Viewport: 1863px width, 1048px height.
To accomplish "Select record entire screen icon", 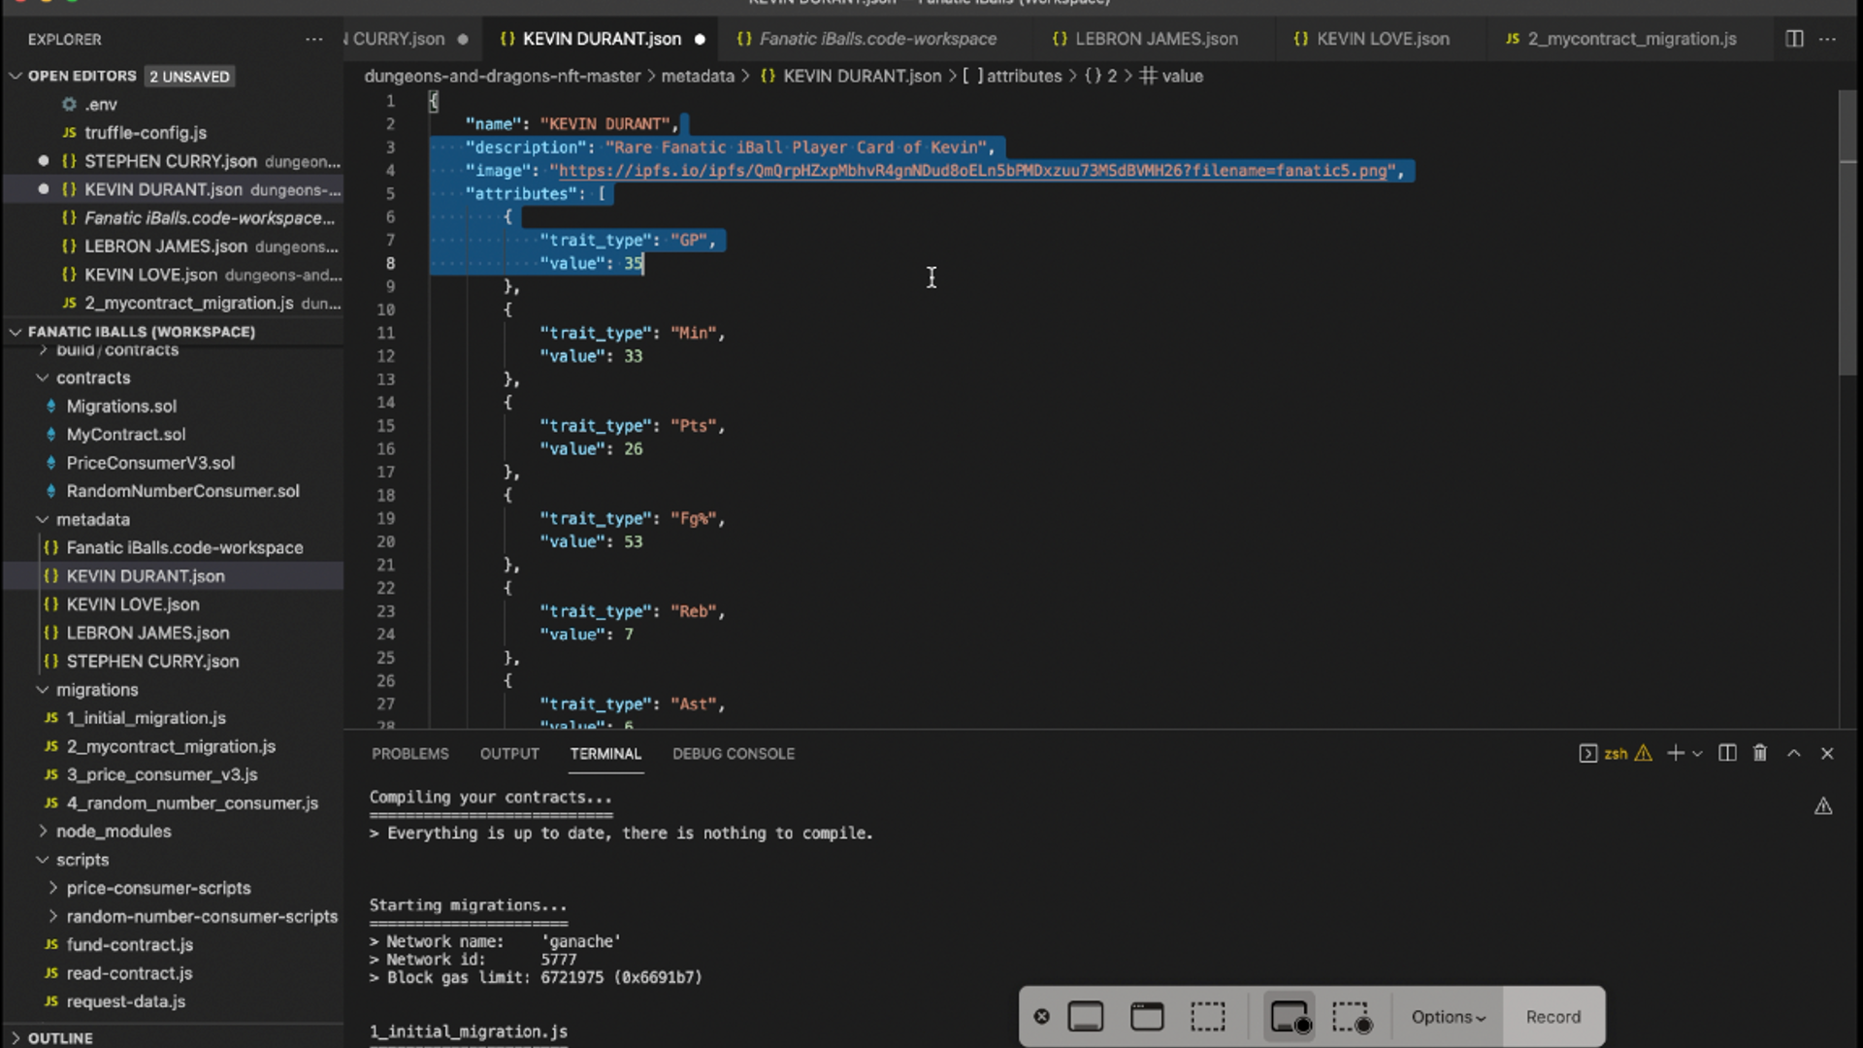I will coord(1290,1017).
